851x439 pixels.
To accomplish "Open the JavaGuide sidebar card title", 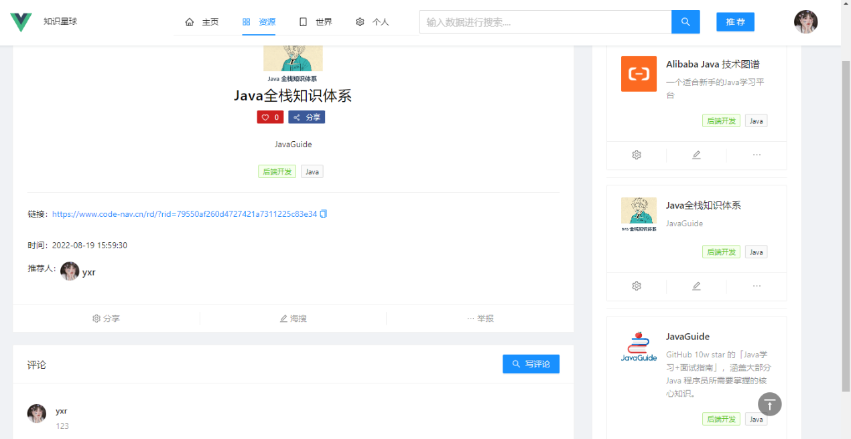I will point(688,337).
